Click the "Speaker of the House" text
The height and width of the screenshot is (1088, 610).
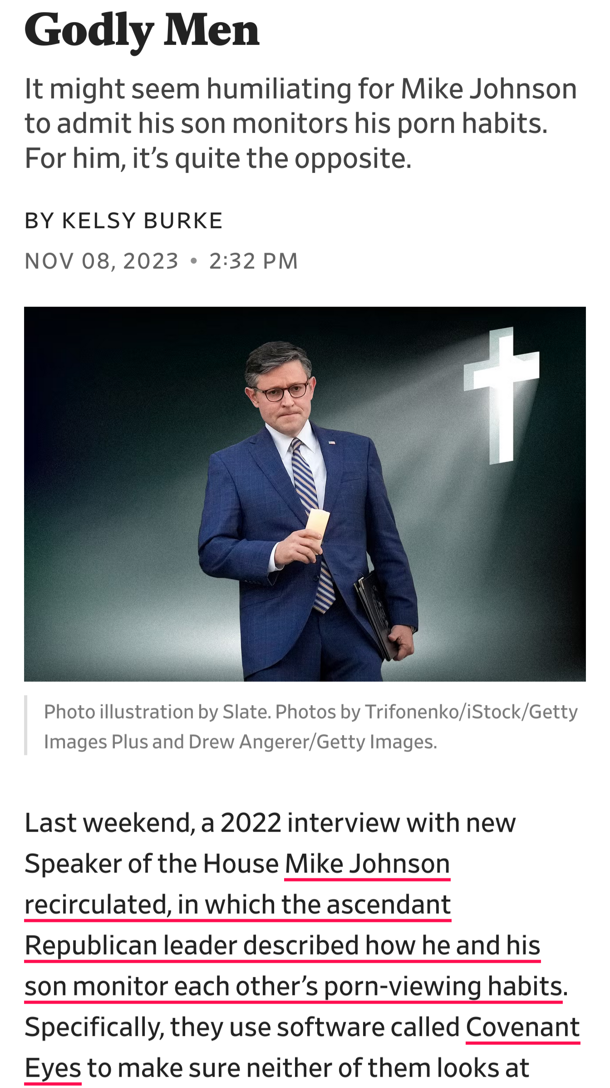pyautogui.click(x=152, y=864)
